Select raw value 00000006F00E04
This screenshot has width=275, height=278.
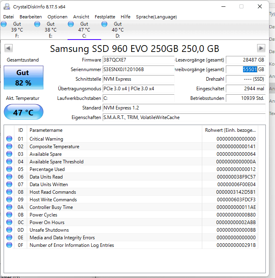click(x=236, y=185)
